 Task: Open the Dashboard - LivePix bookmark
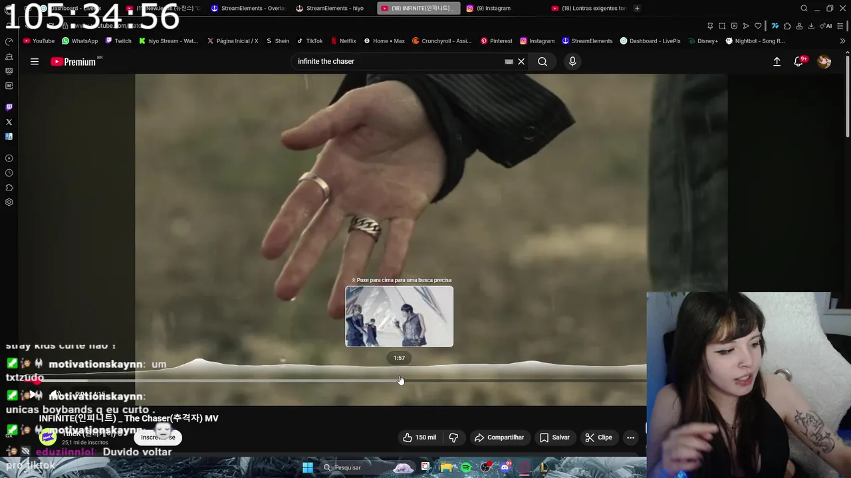coord(650,41)
